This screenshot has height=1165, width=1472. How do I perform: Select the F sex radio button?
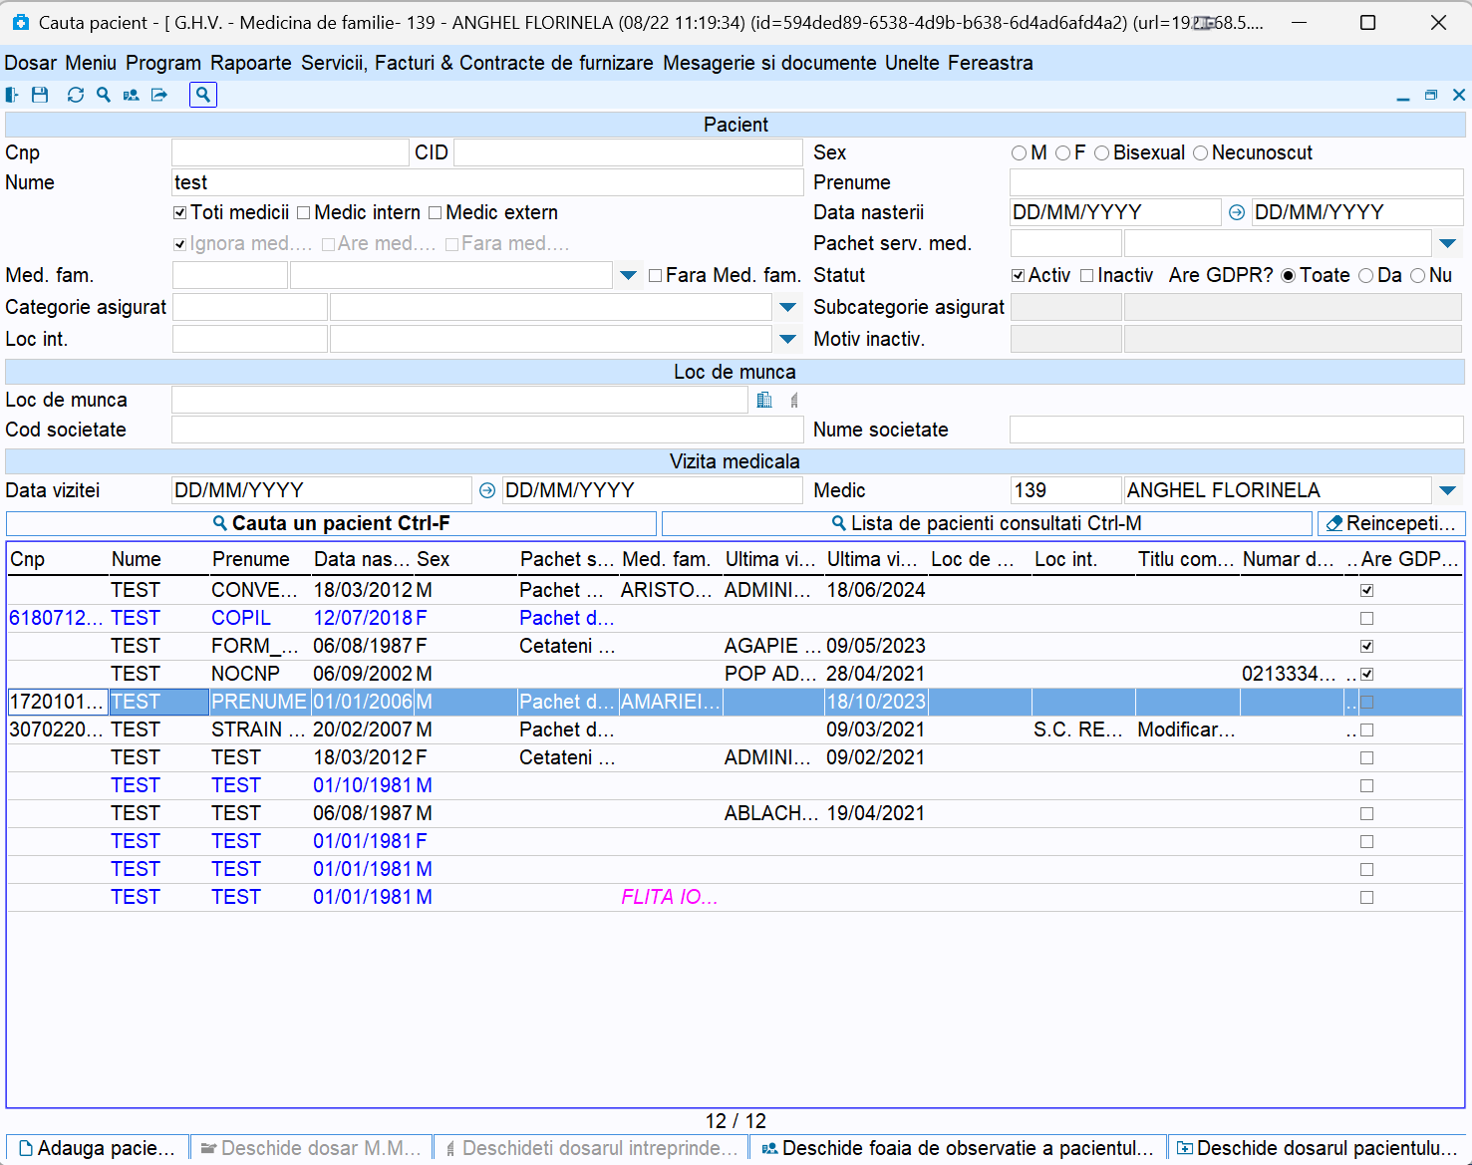coord(1063,153)
